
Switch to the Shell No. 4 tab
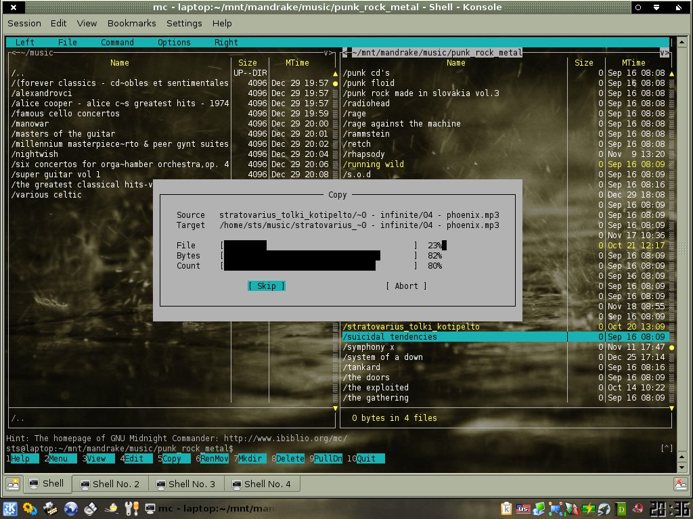coord(262,484)
